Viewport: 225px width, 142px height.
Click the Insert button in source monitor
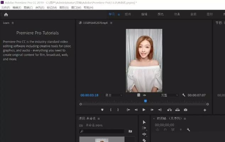(169, 110)
